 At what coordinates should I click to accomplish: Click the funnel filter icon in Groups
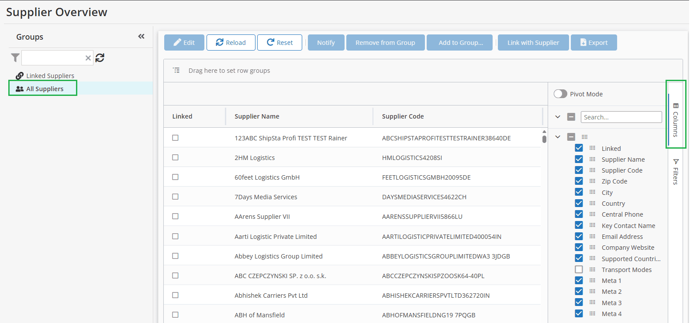[x=15, y=58]
